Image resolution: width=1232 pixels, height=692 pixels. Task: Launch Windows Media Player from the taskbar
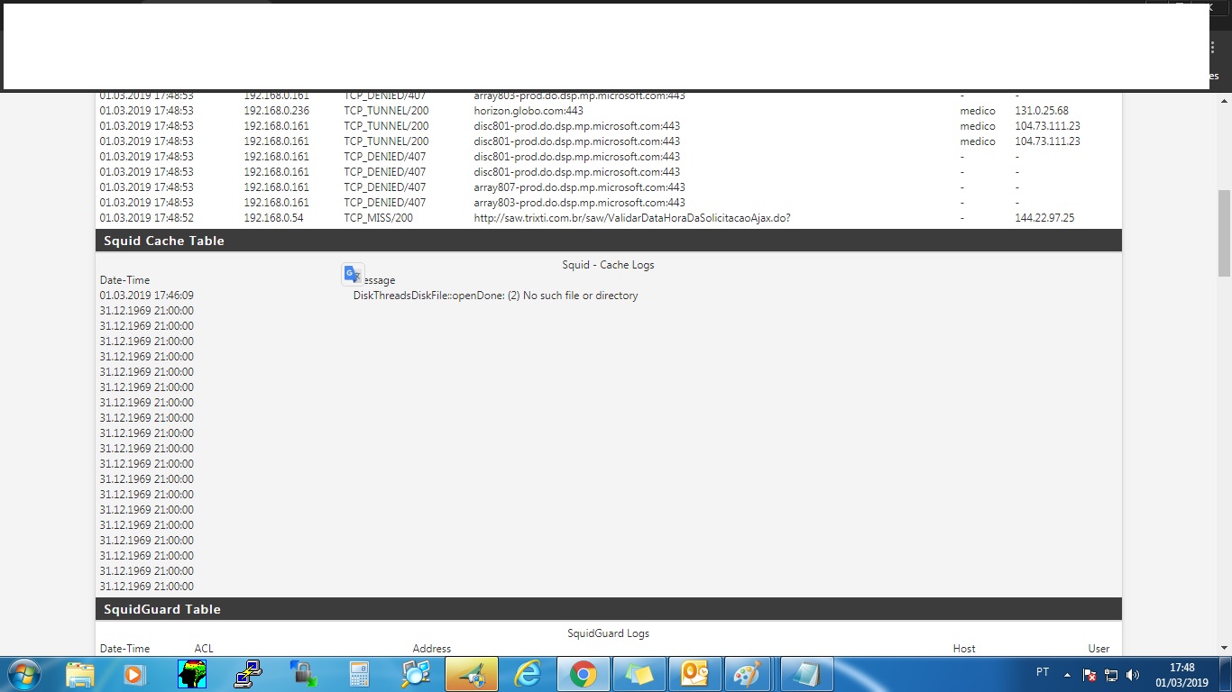[x=134, y=674]
